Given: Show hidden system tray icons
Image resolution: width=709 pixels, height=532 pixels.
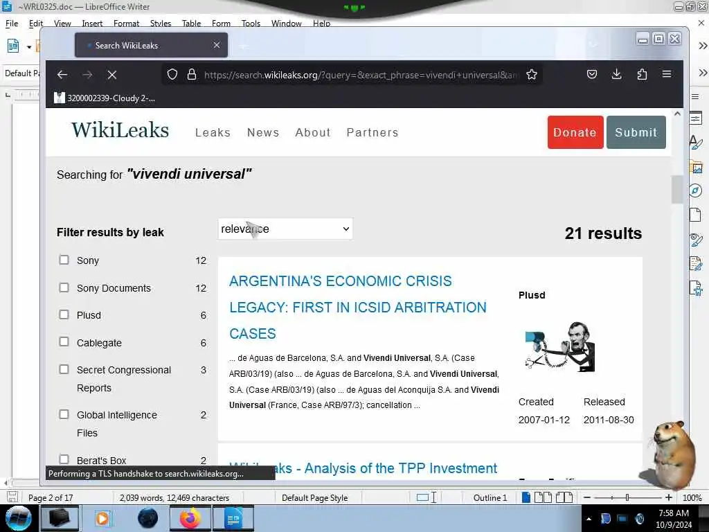Looking at the screenshot, I should point(589,519).
